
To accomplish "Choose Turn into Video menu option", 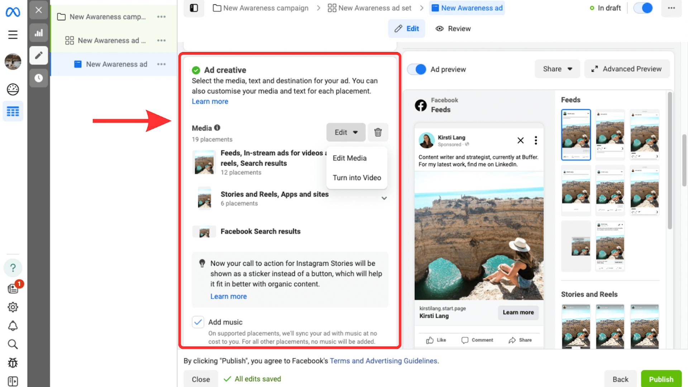I will [357, 178].
